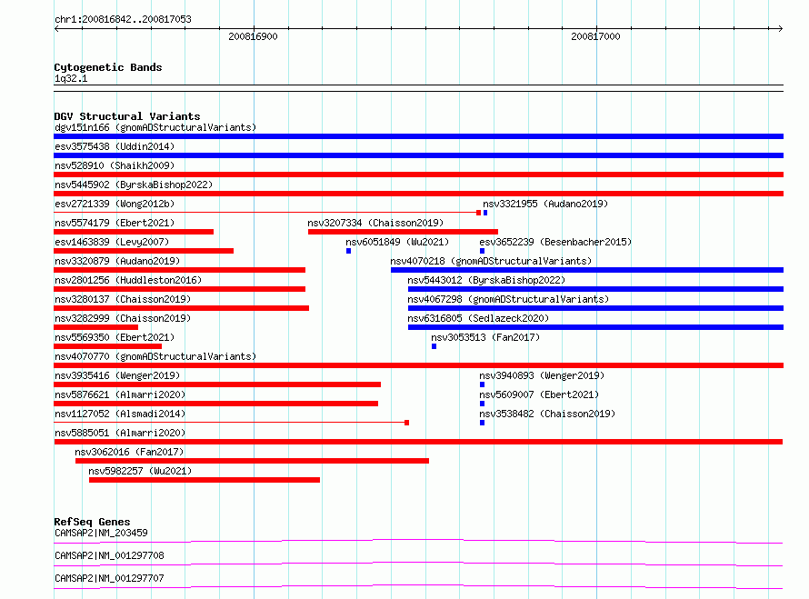Click the red bar under nsv3207334
This screenshot has width=809, height=599.
pos(403,232)
